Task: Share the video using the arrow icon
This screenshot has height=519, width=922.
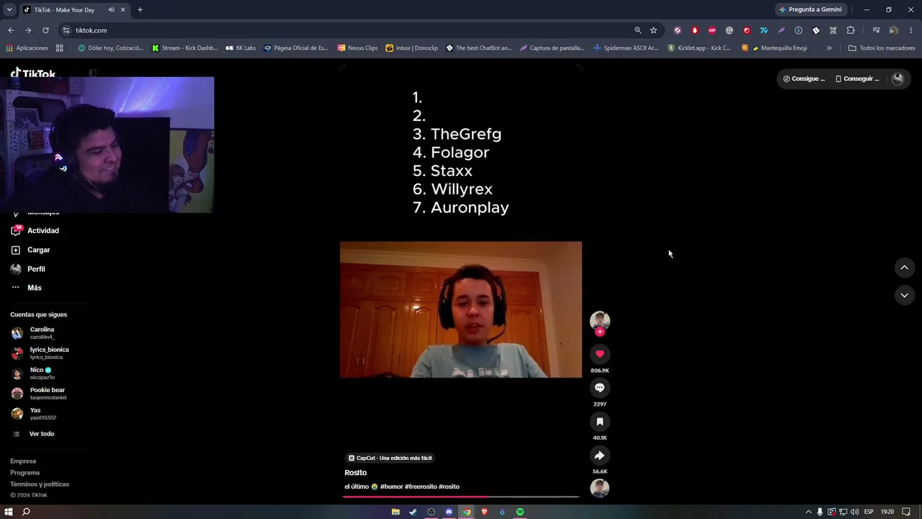Action: tap(599, 456)
